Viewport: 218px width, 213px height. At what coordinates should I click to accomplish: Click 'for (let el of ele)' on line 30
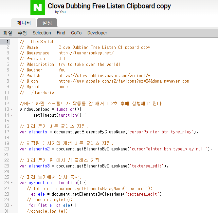point(51,205)
